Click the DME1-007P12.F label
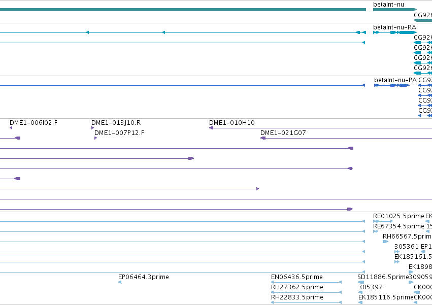 (119, 133)
